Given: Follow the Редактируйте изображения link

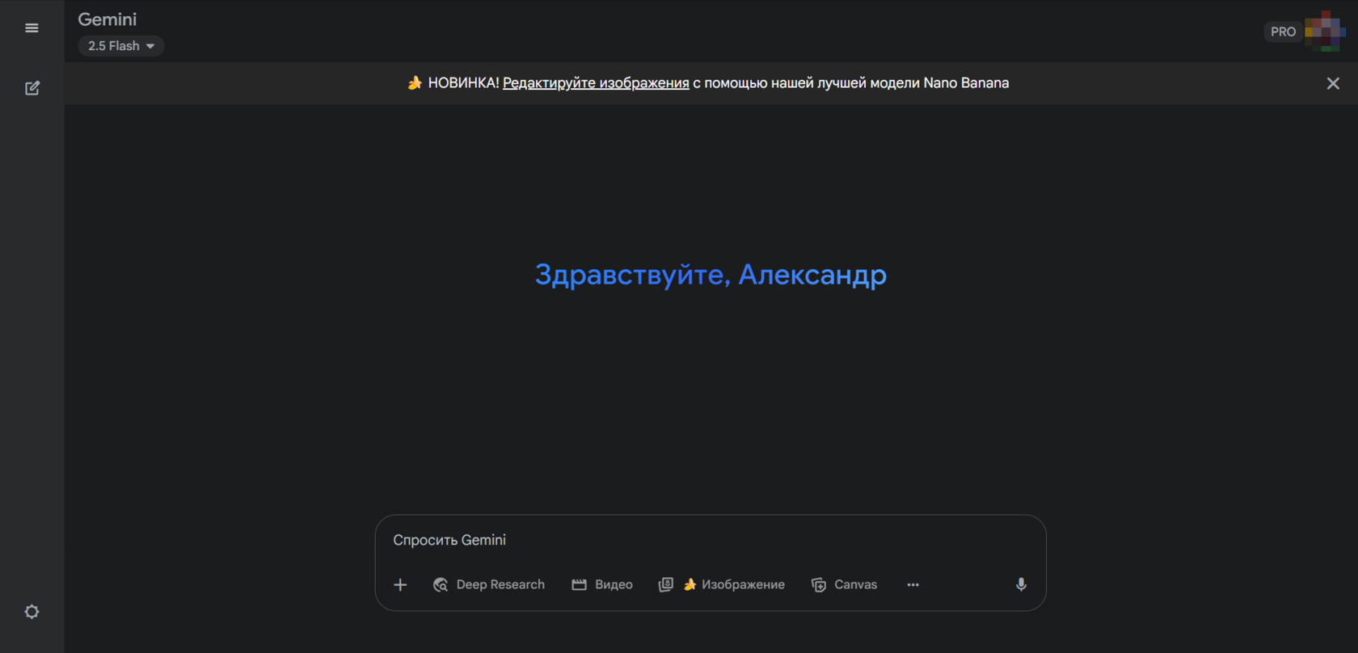Looking at the screenshot, I should (596, 83).
